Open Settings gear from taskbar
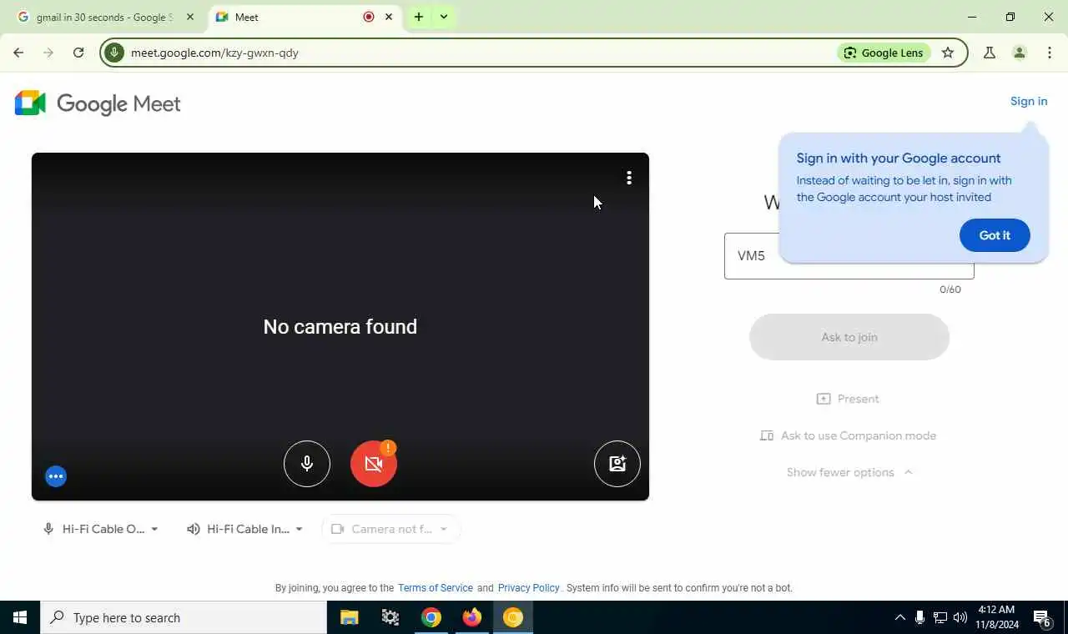This screenshot has width=1068, height=634. [390, 617]
